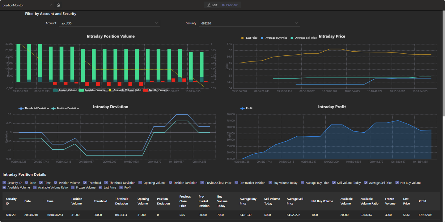Toggle Profit legend in profit chart

(x=243, y=109)
